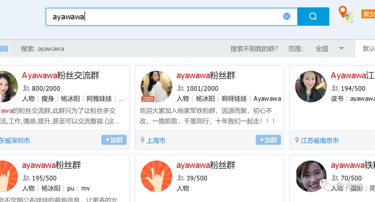Select the 全国 range value

pos(322,49)
